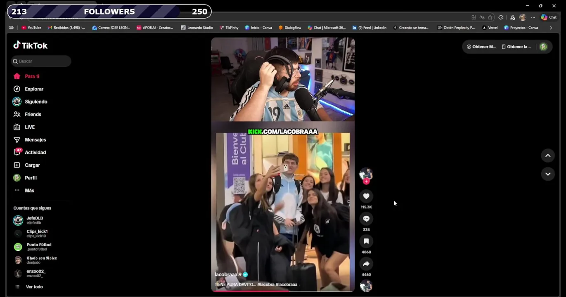Click the #lacobra hashtag in caption
This screenshot has height=297, width=566.
(266, 285)
